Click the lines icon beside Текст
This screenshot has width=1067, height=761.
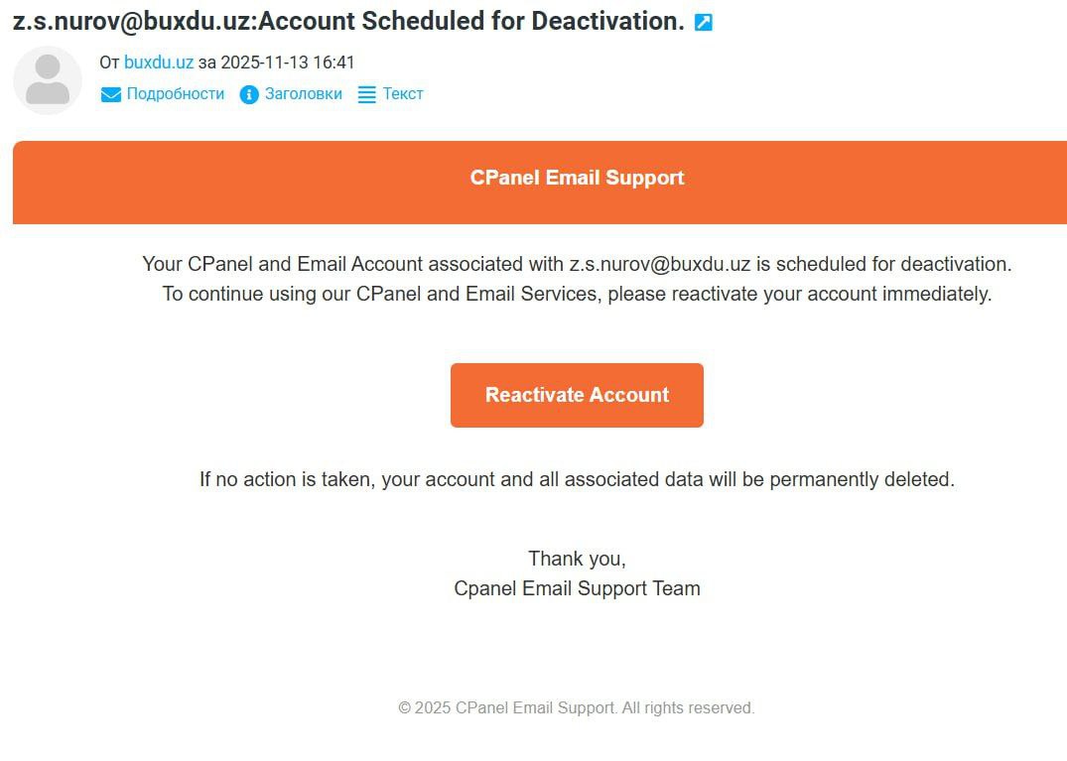(367, 95)
